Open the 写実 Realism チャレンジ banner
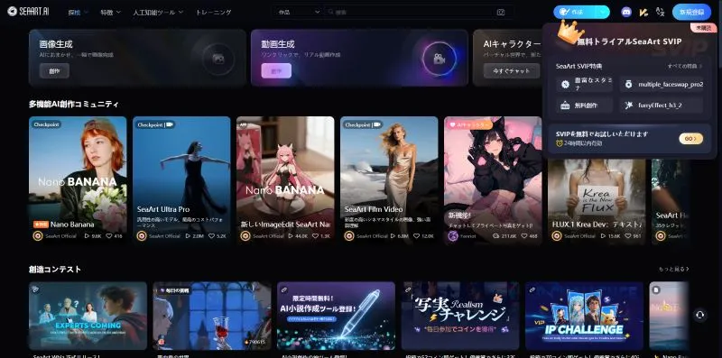 pos(460,316)
